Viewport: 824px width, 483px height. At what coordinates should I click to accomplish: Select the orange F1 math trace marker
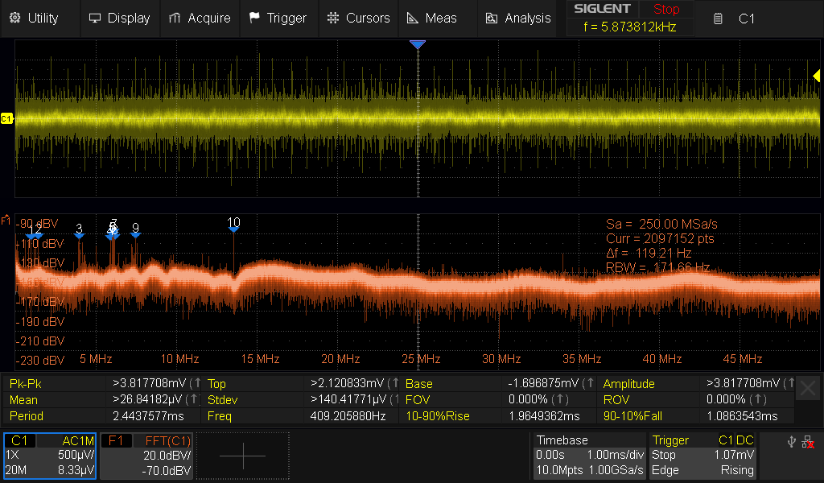coord(6,219)
